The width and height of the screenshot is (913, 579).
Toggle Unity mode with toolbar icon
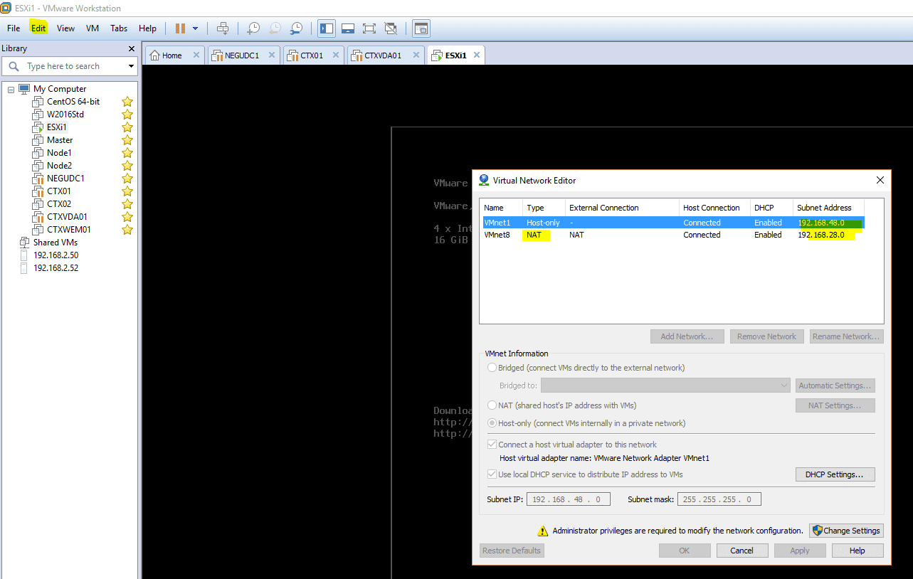390,28
